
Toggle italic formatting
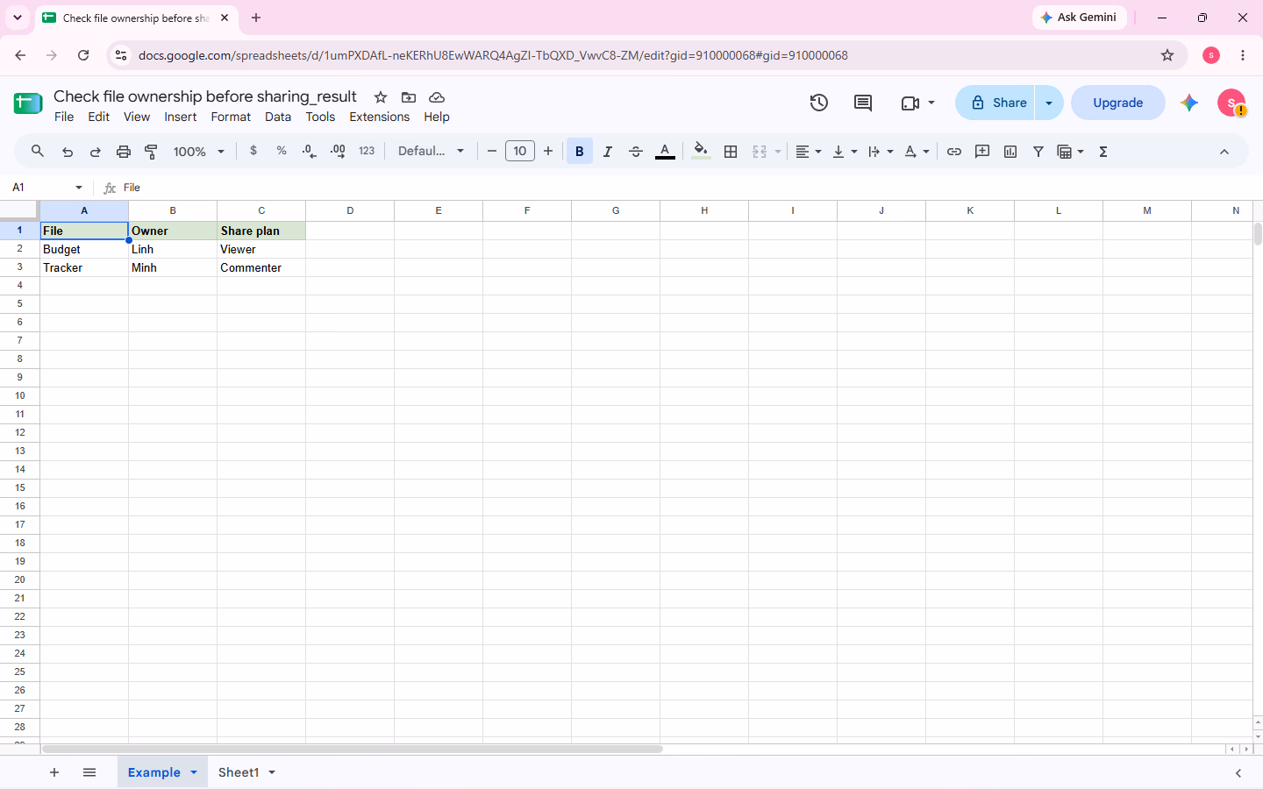coord(608,152)
